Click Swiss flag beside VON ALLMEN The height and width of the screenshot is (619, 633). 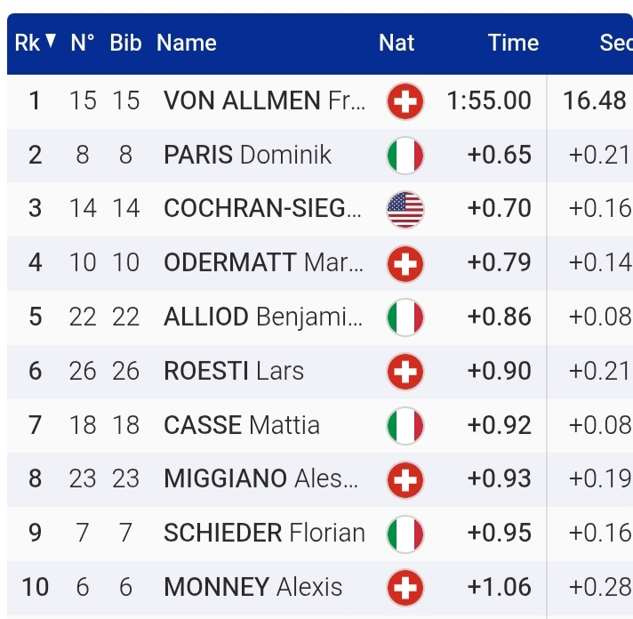[405, 100]
